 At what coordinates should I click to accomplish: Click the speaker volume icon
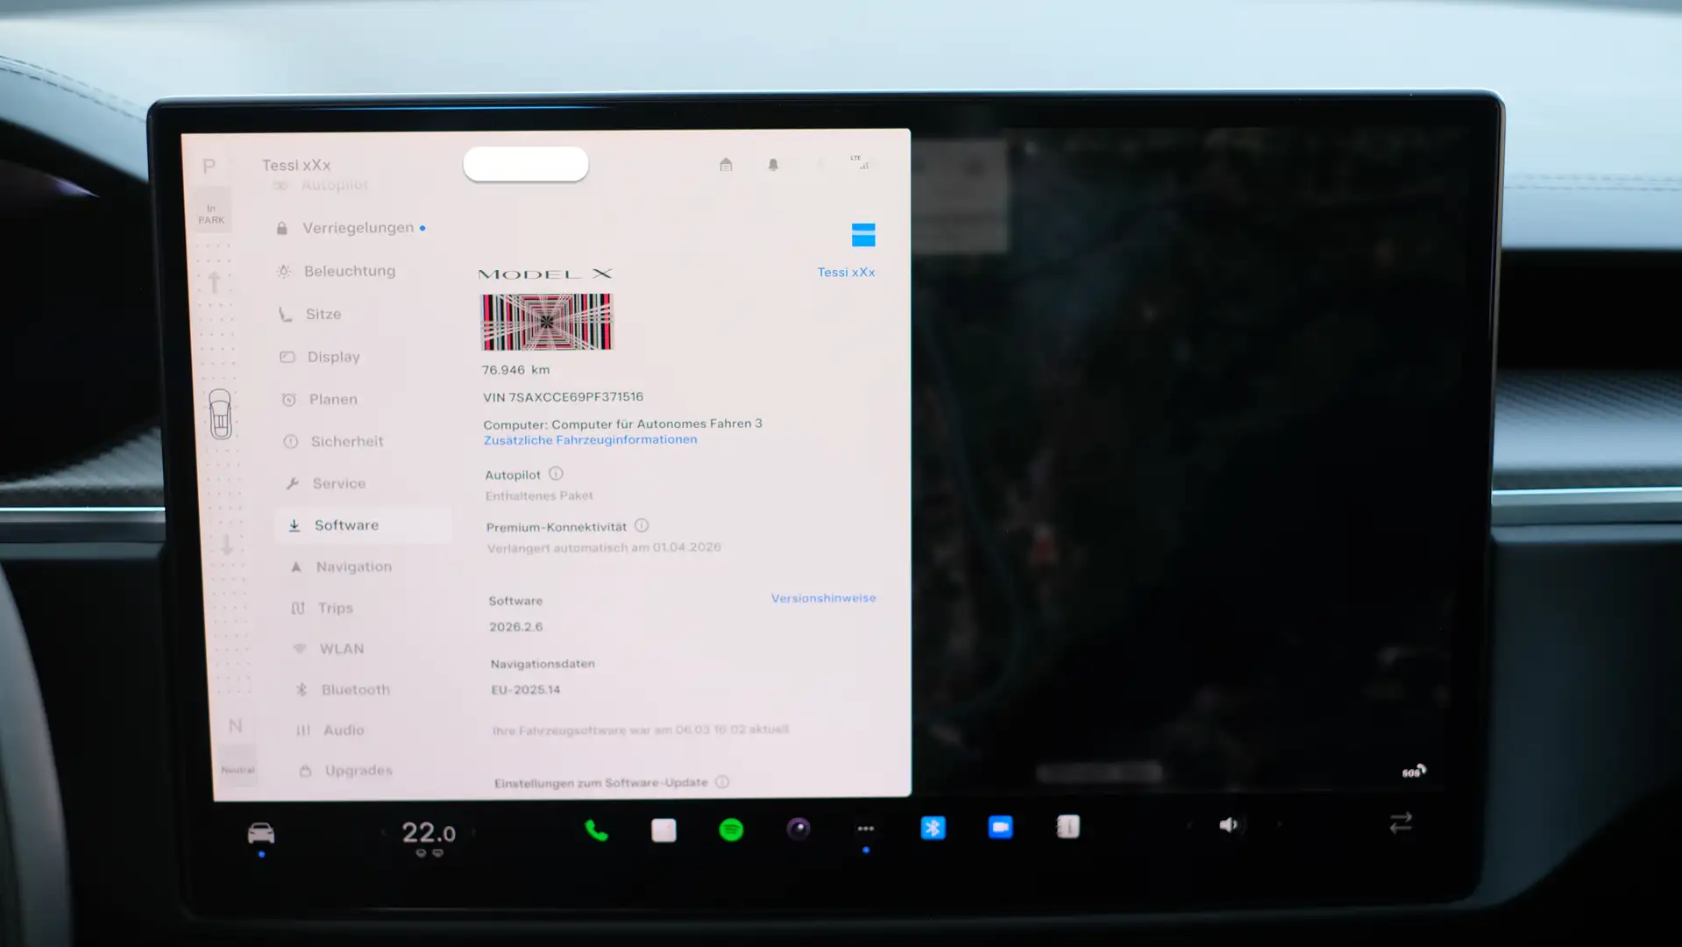pyautogui.click(x=1228, y=825)
